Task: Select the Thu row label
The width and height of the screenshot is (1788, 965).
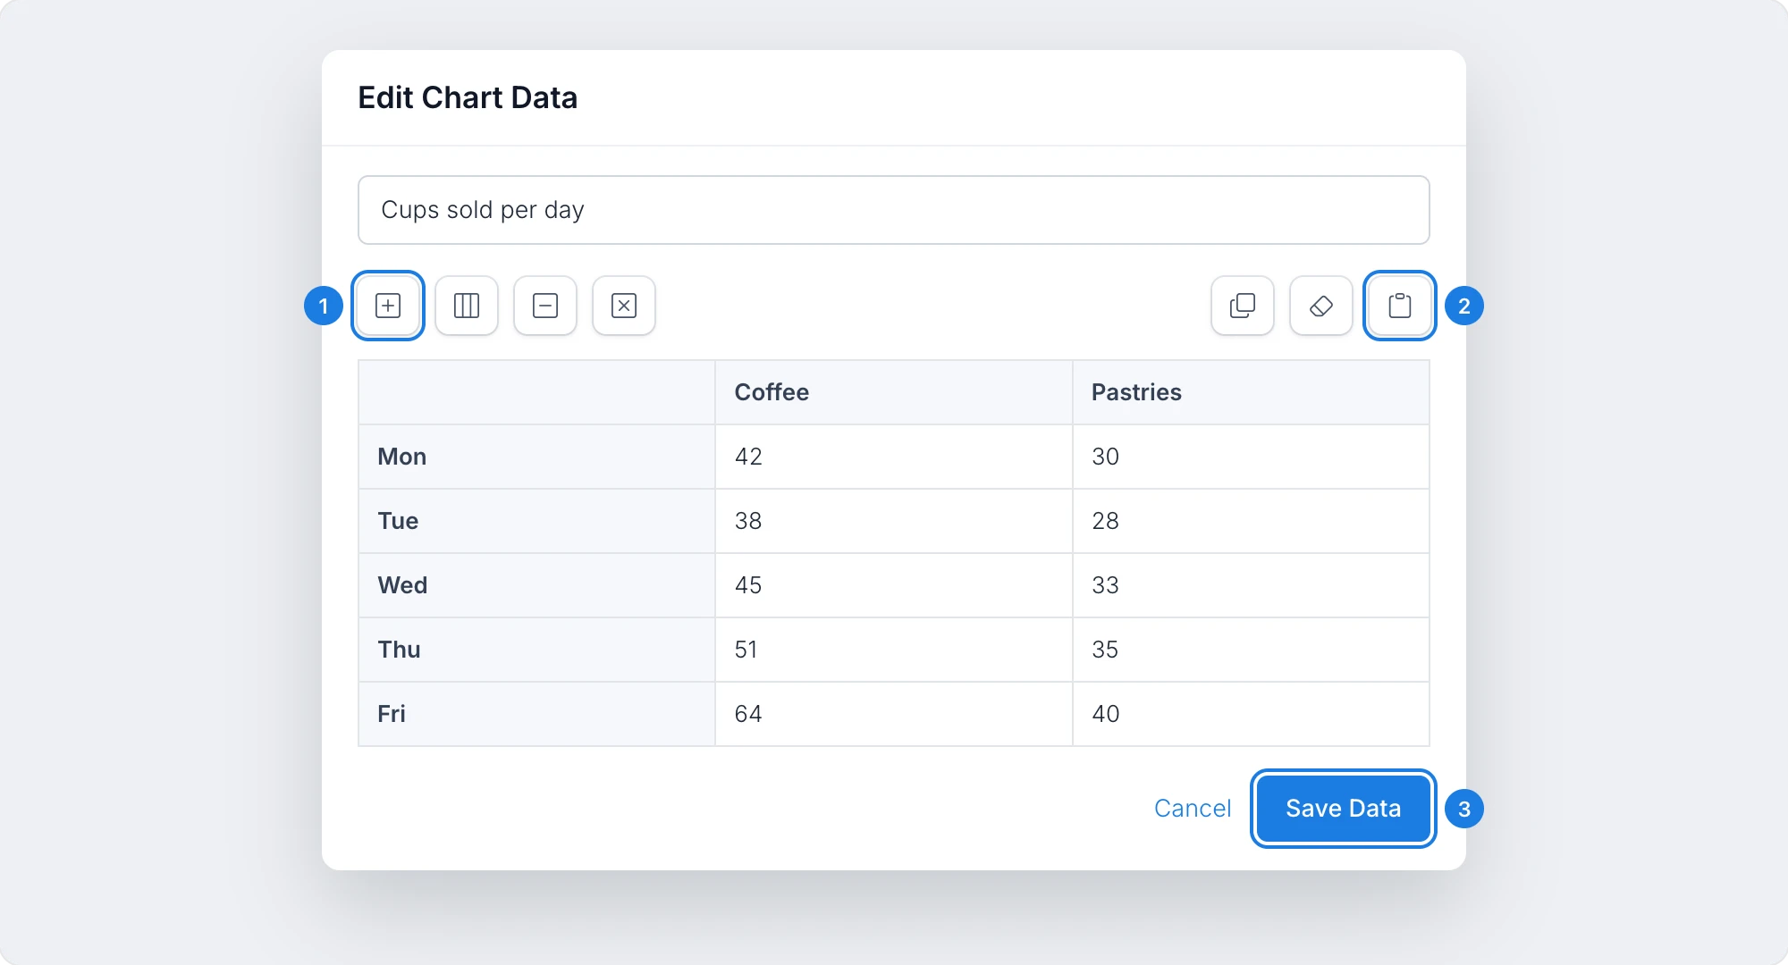Action: tap(536, 650)
